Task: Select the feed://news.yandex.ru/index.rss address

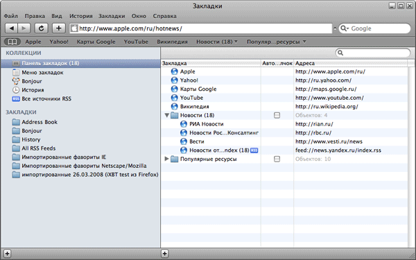Action: [x=338, y=150]
